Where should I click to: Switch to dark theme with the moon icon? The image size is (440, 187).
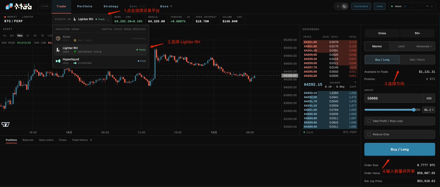tap(344, 6)
